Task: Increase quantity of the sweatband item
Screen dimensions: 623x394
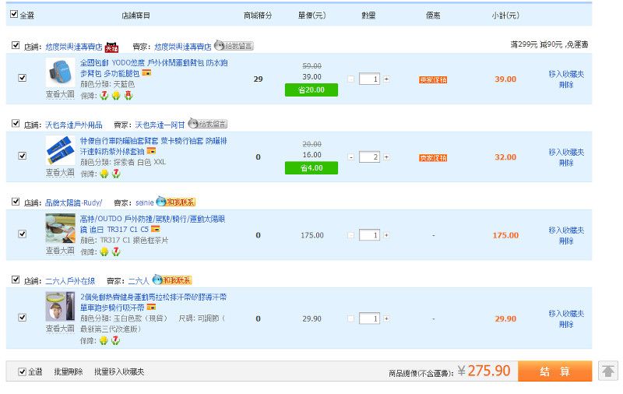Action: point(386,318)
